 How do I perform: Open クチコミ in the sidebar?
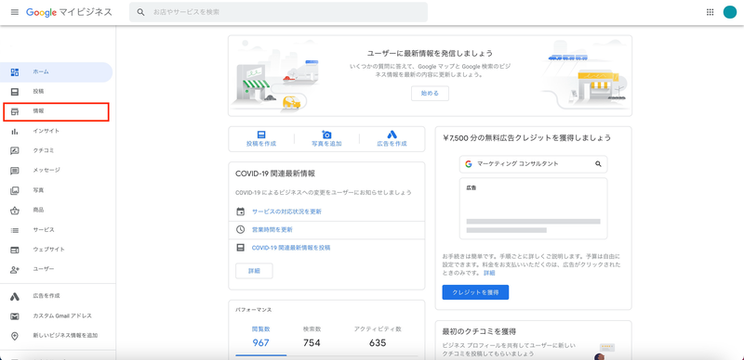pos(56,151)
